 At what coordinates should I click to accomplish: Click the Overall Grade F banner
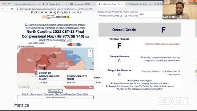[x=139, y=30]
